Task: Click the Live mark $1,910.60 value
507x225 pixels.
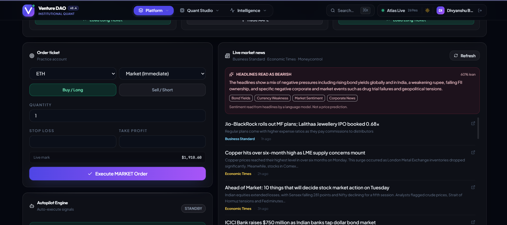Action: click(192, 157)
